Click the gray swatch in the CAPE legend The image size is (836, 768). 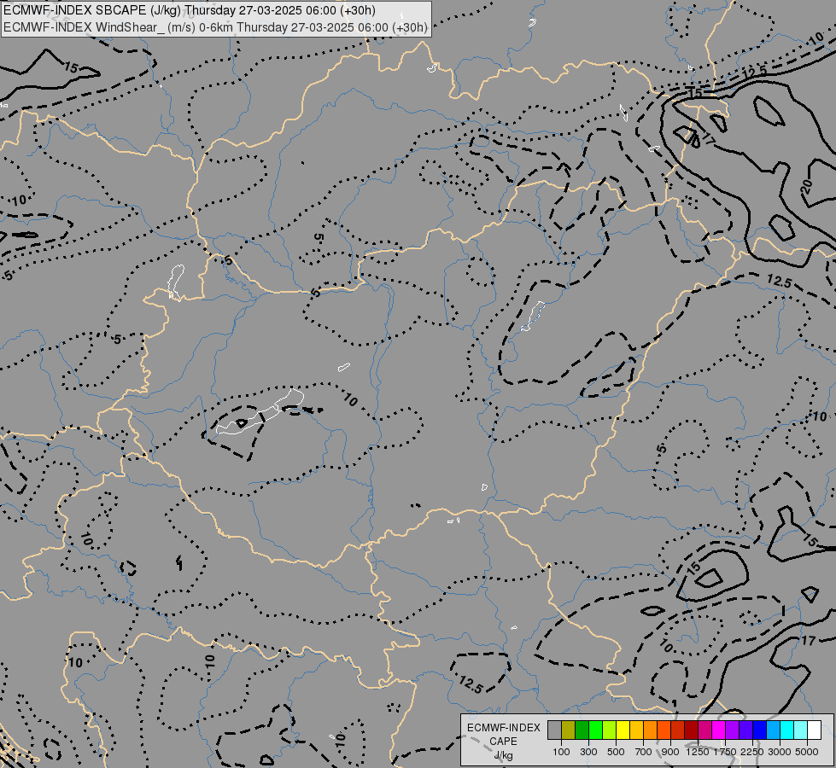tap(554, 730)
